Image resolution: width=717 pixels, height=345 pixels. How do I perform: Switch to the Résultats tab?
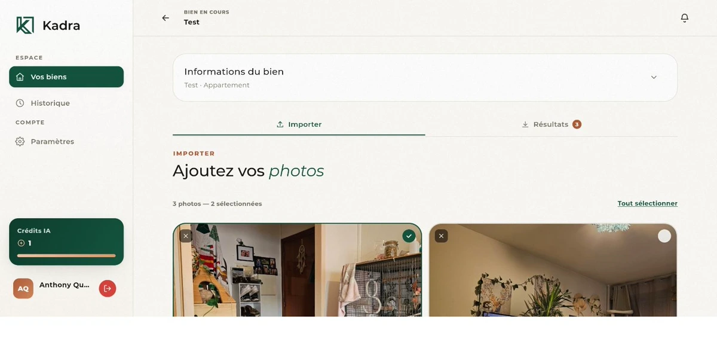click(551, 124)
